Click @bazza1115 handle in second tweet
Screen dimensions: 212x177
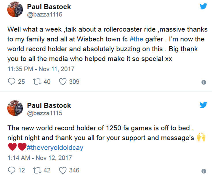[44, 113]
